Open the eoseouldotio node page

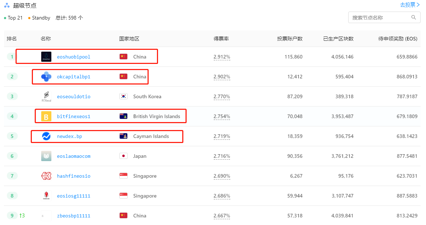click(73, 96)
